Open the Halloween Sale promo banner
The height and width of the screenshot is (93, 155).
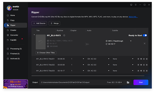point(16,84)
